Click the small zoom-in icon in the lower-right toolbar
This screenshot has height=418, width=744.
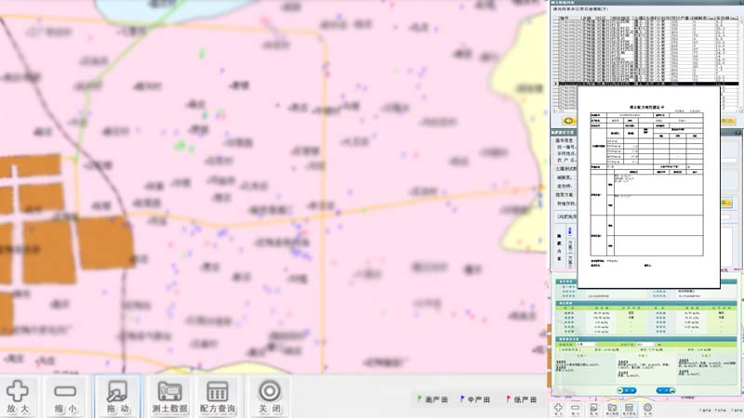(558, 408)
